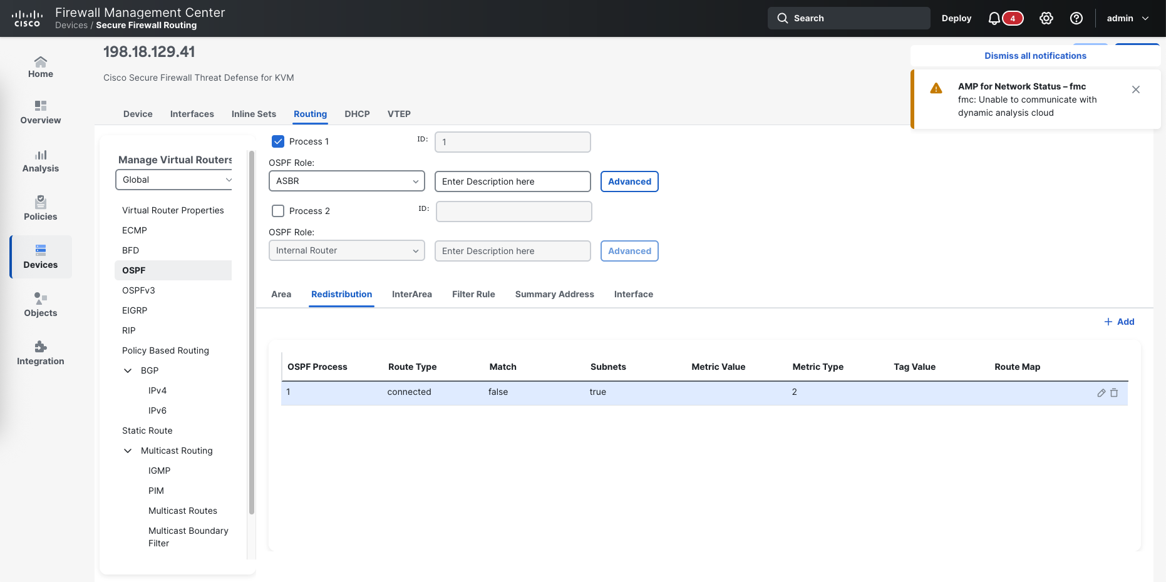Screen dimensions: 1166x582
Task: Click the Advanced button for Process 1
Action: pyautogui.click(x=629, y=181)
